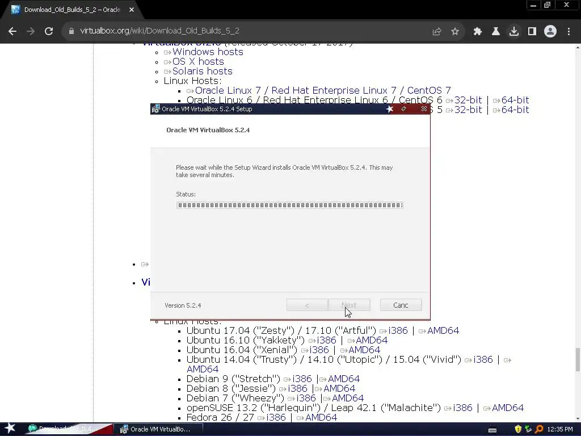581x436 pixels.
Task: Go back using browser back arrow
Action: pyautogui.click(x=12, y=31)
